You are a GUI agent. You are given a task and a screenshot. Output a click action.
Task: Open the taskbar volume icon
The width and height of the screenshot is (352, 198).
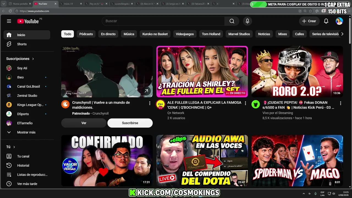(x=334, y=193)
